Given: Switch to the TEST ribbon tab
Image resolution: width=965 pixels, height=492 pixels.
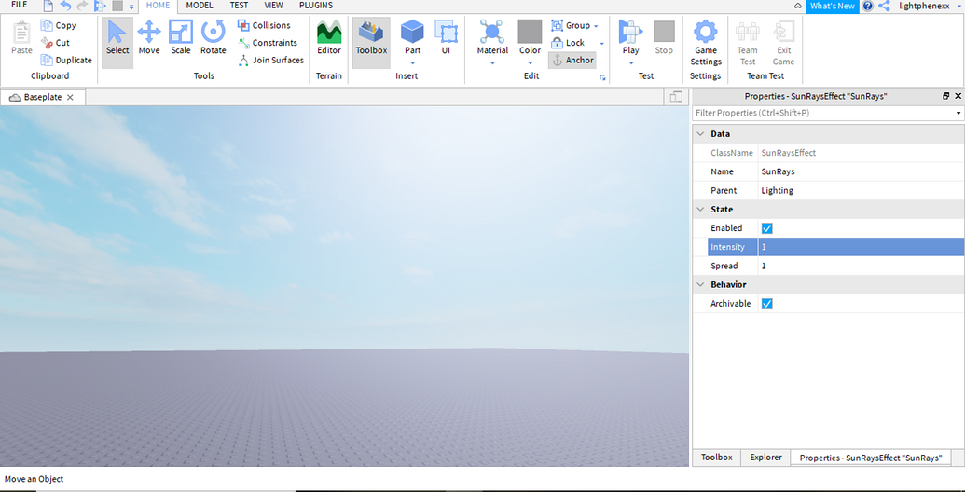Looking at the screenshot, I should pyautogui.click(x=239, y=5).
